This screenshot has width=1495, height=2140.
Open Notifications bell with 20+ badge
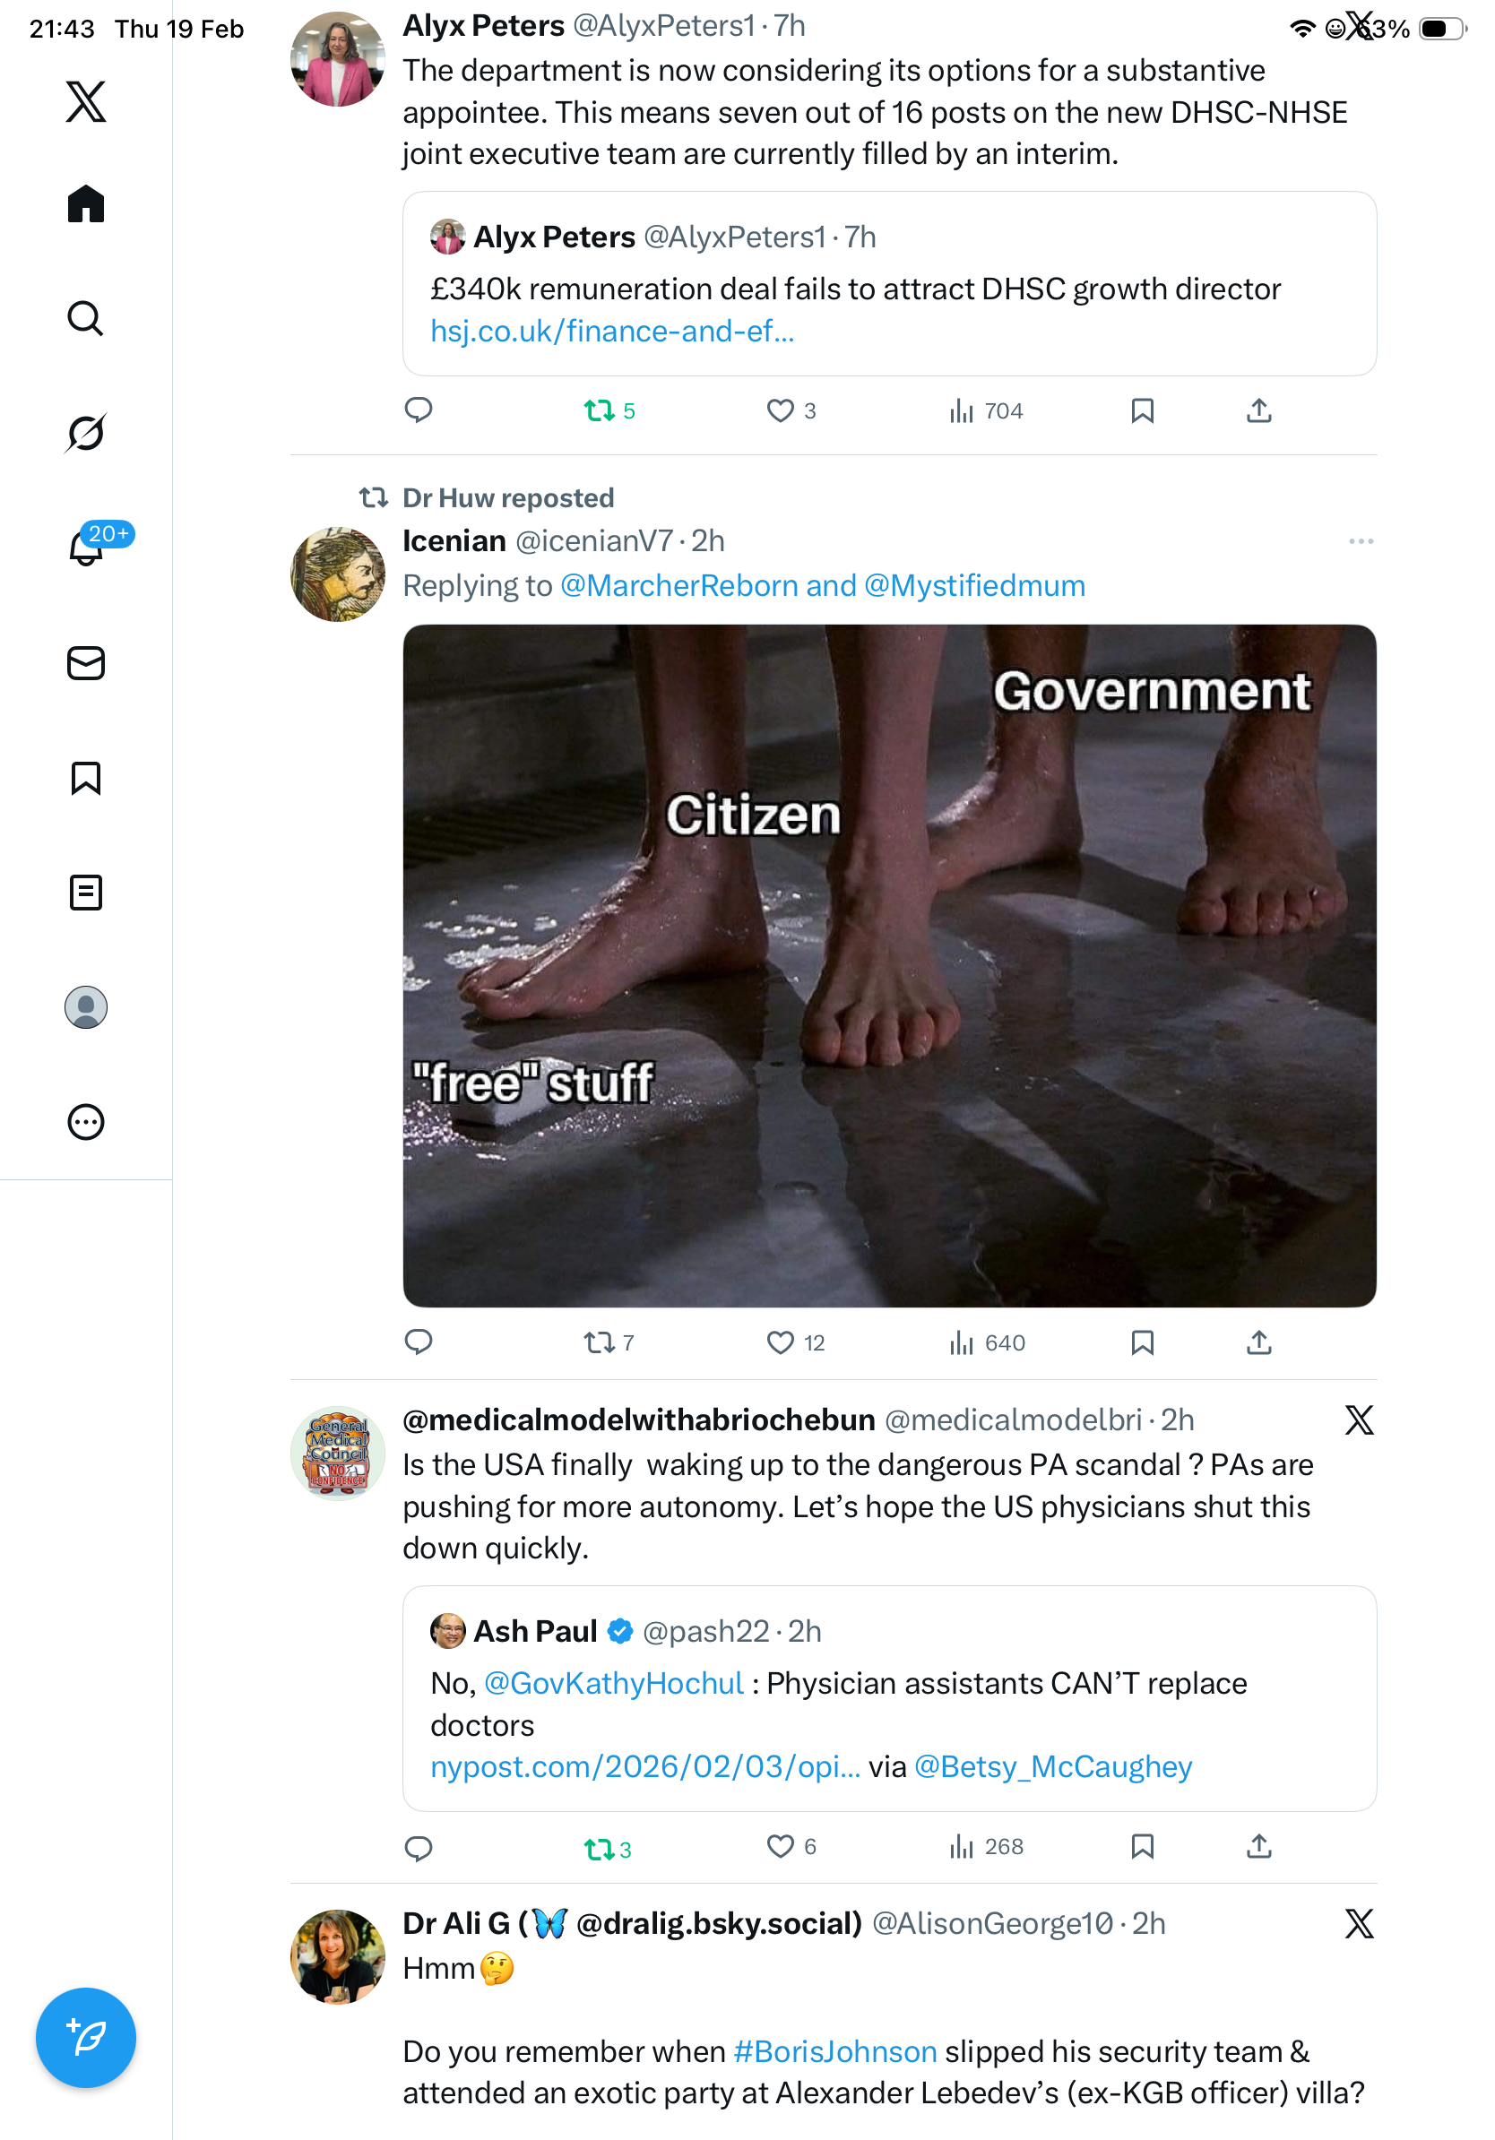pyautogui.click(x=86, y=548)
